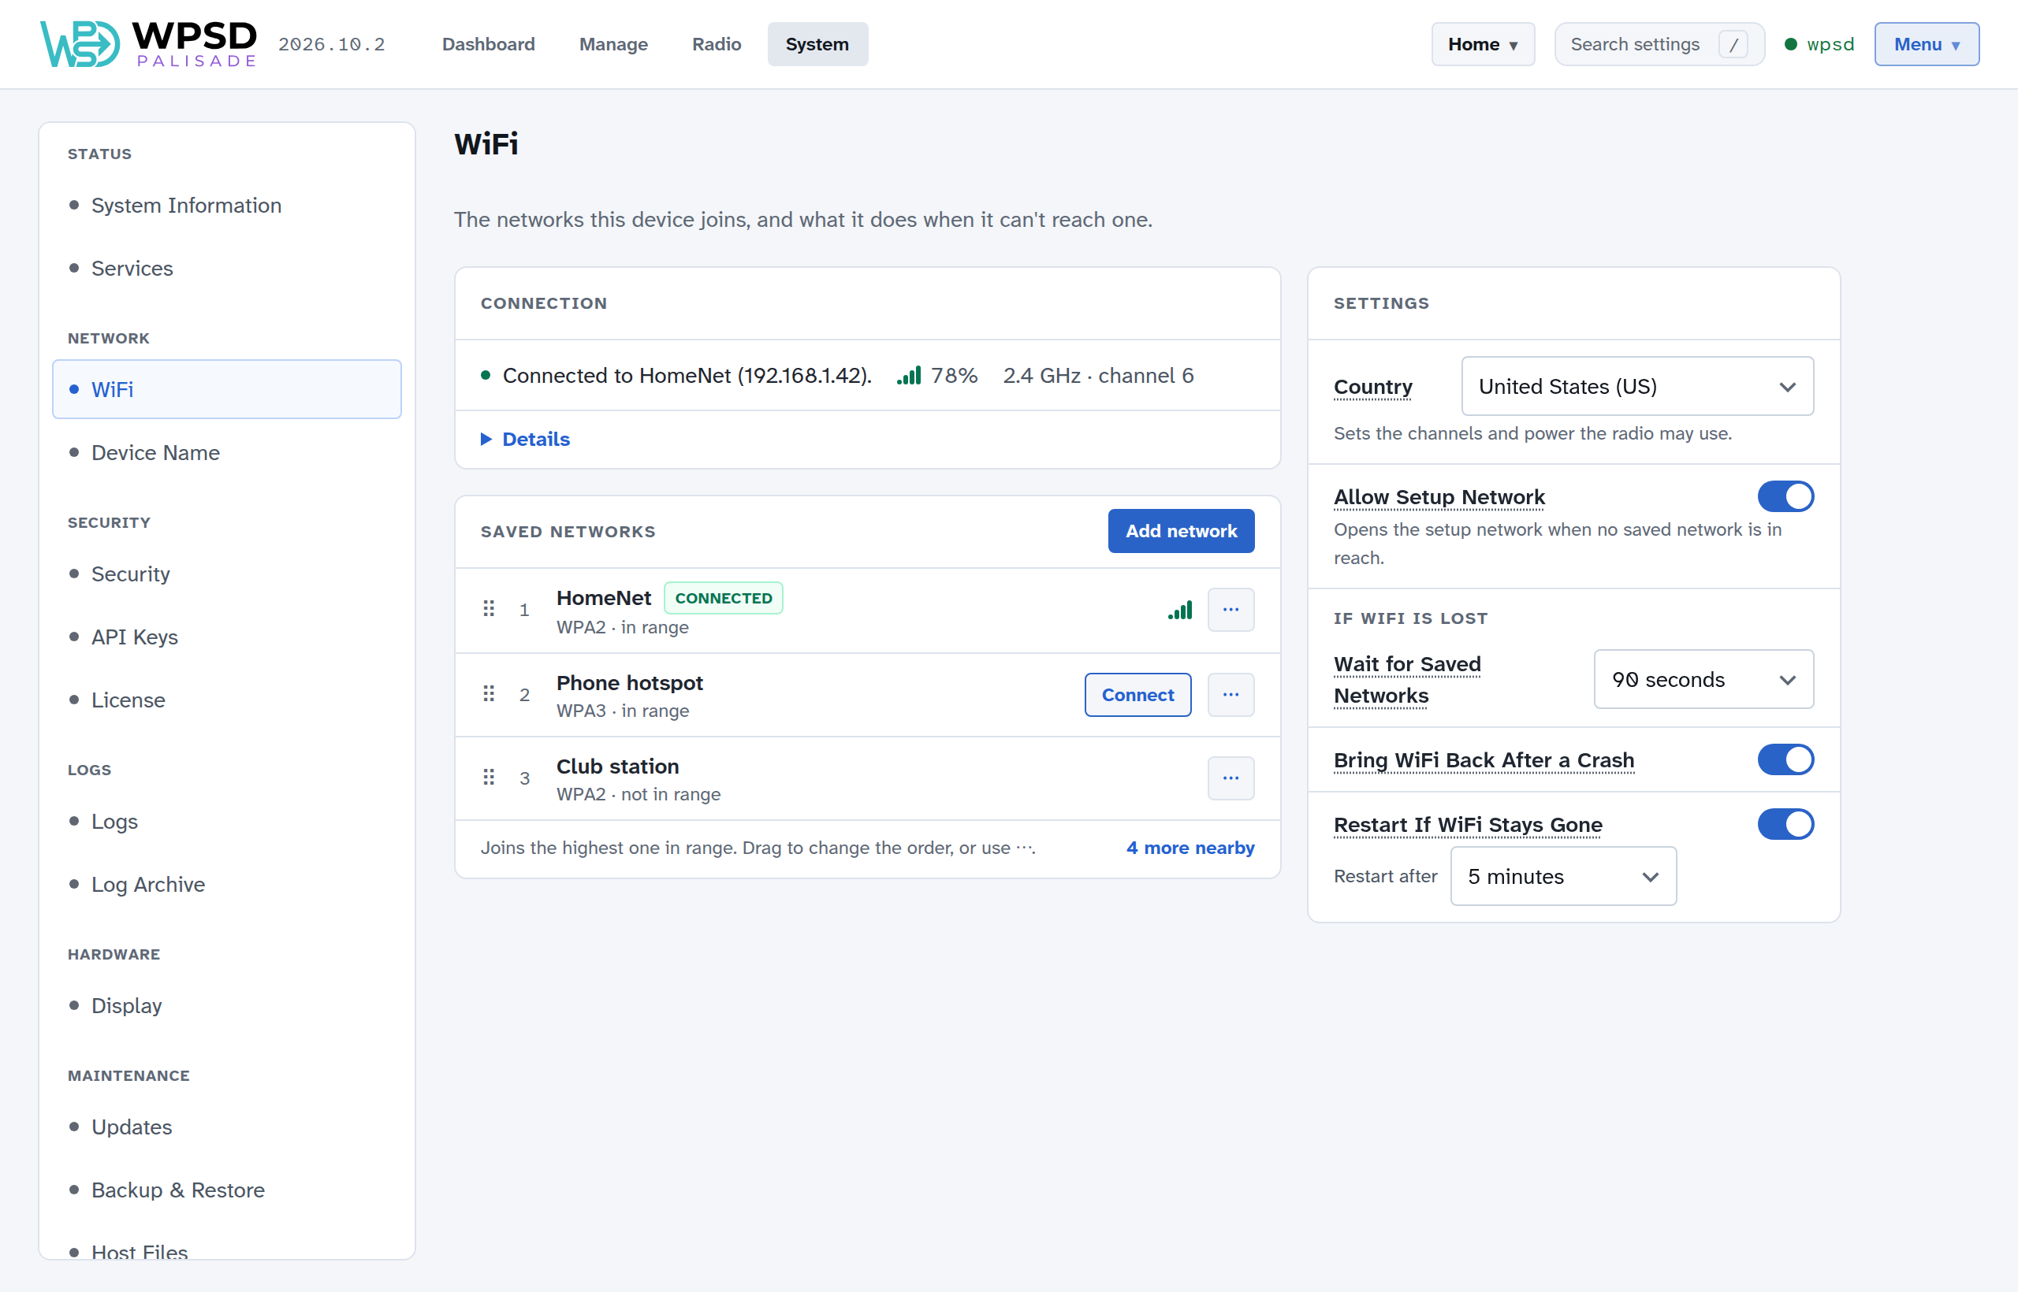Open the License page

[227, 700]
